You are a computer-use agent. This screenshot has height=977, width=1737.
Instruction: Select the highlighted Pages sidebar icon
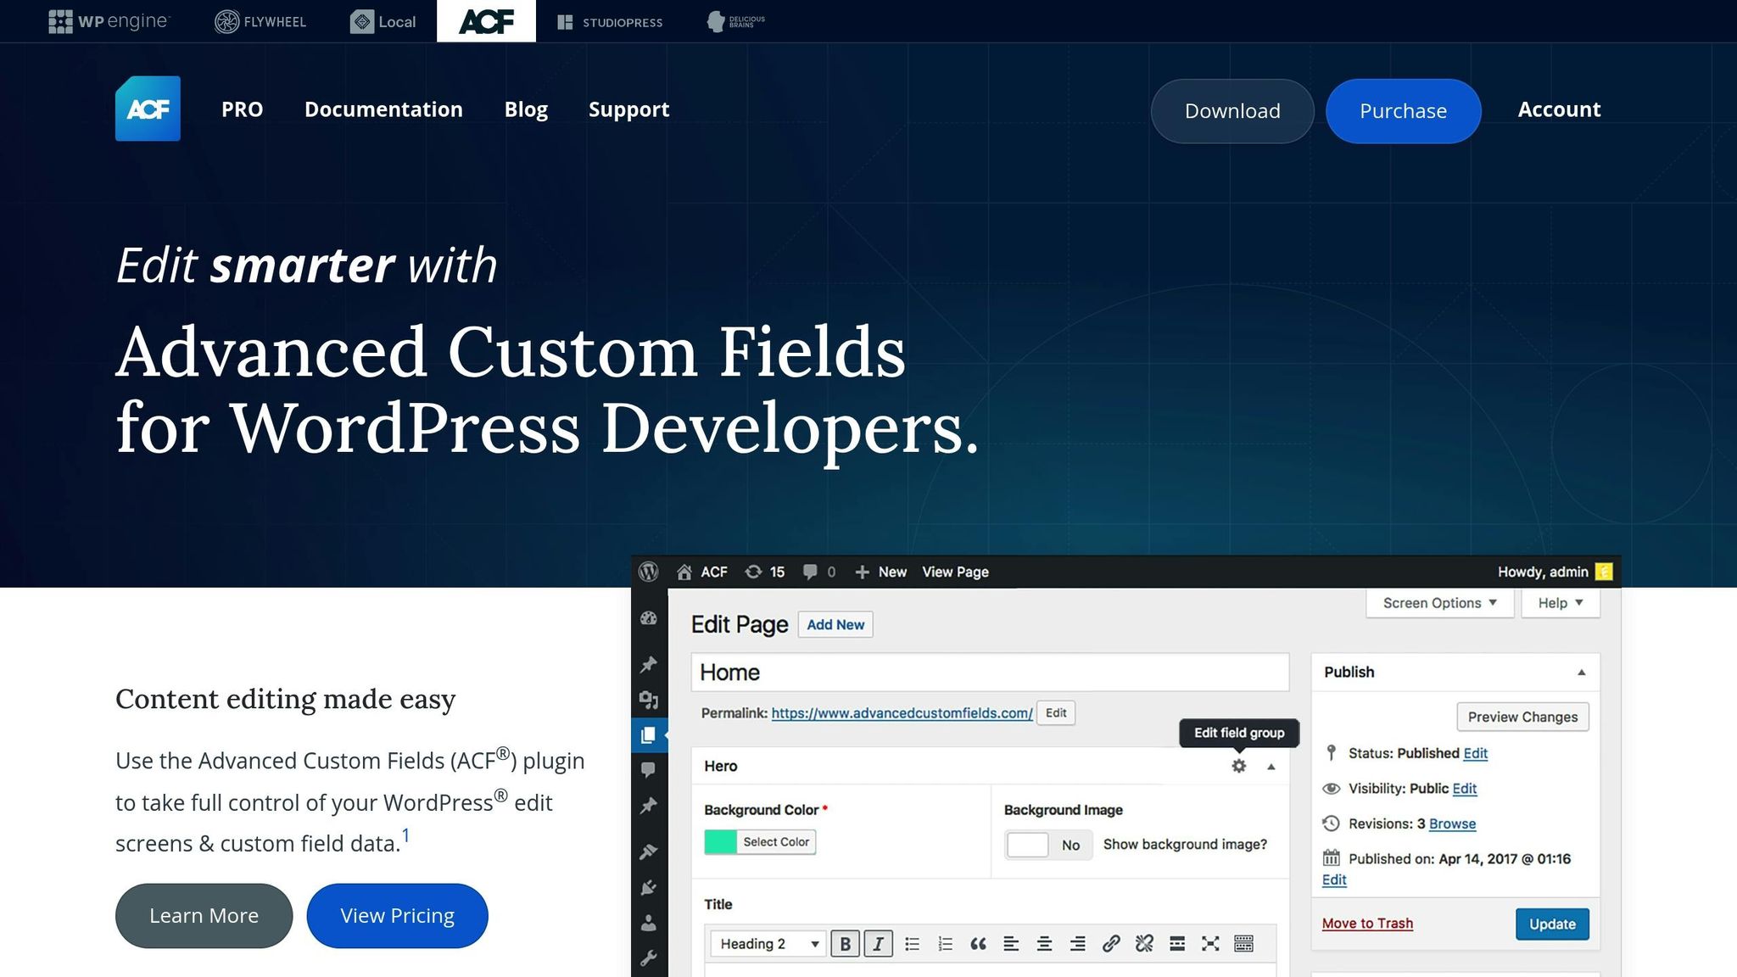[x=649, y=735]
